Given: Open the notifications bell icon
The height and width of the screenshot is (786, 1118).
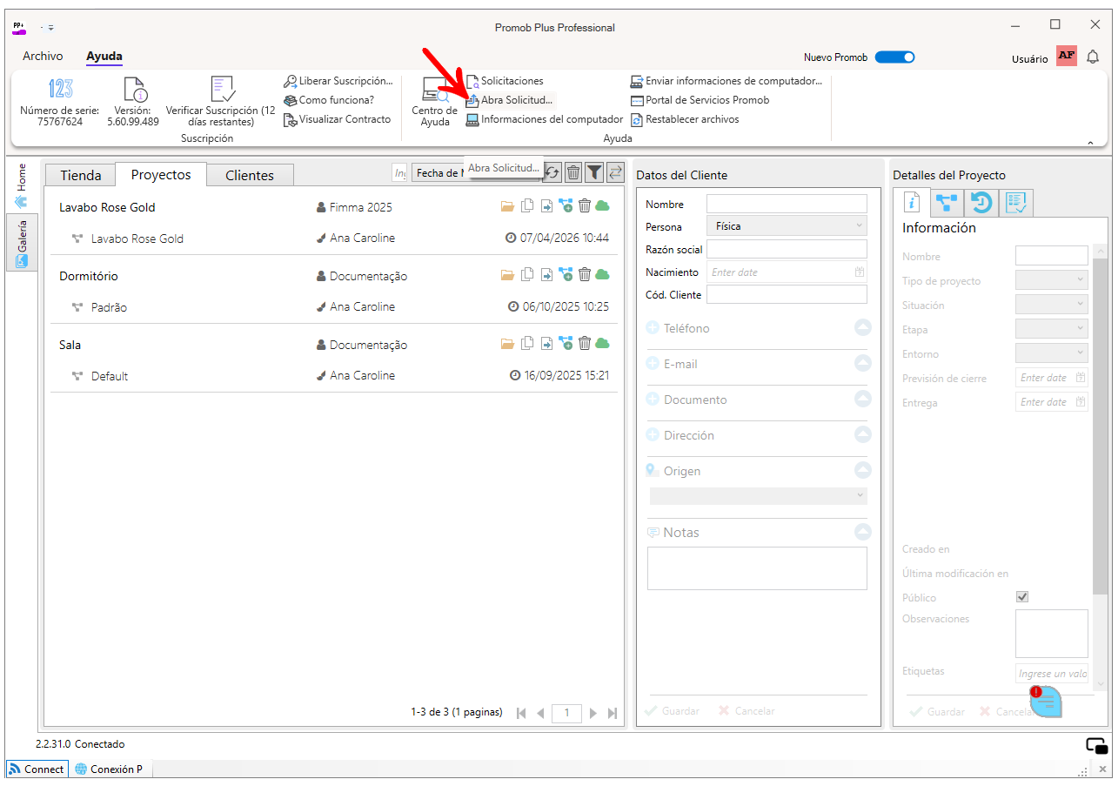Looking at the screenshot, I should 1093,57.
